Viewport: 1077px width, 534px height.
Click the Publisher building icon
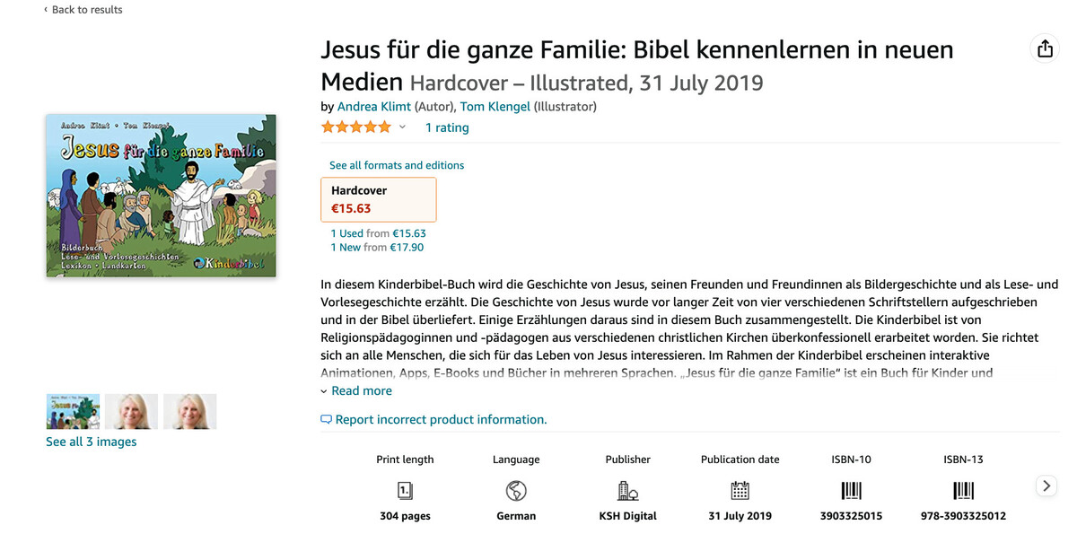[x=627, y=490]
